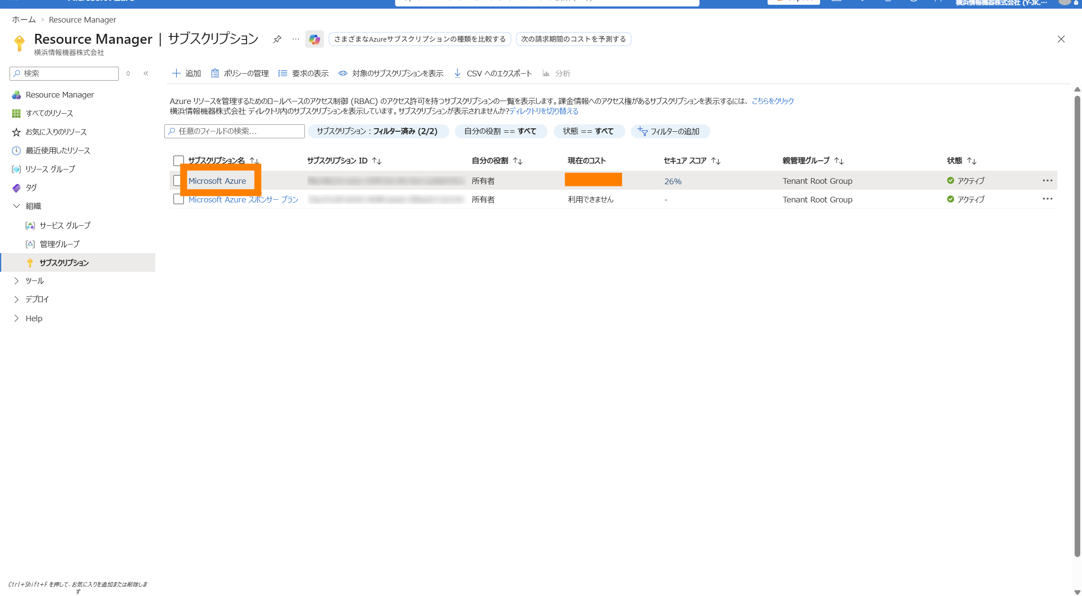Open more options for スポンサー プラン row
The height and width of the screenshot is (596, 1082).
click(1047, 199)
